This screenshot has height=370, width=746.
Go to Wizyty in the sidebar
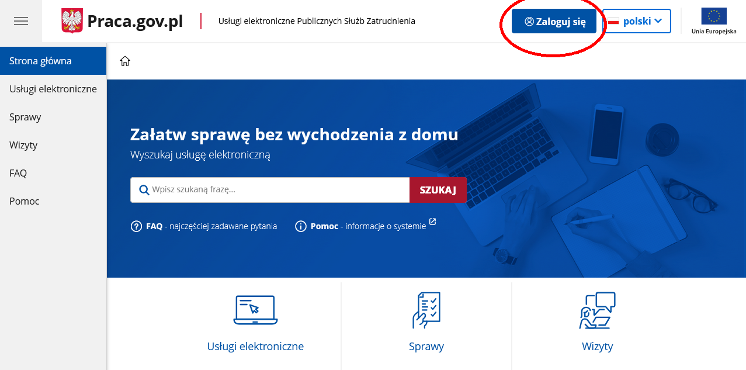[23, 145]
